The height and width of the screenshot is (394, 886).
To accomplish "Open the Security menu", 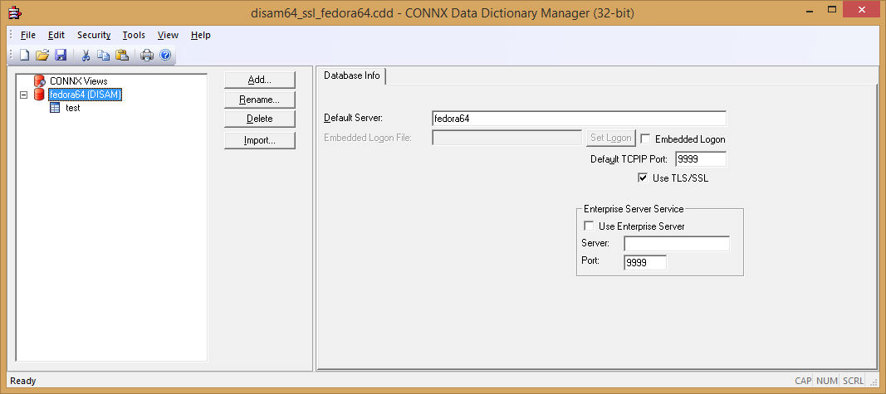I will (94, 35).
